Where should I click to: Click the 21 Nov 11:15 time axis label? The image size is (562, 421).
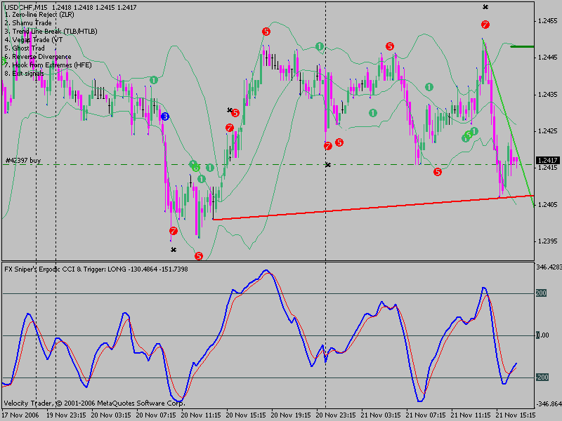click(471, 415)
